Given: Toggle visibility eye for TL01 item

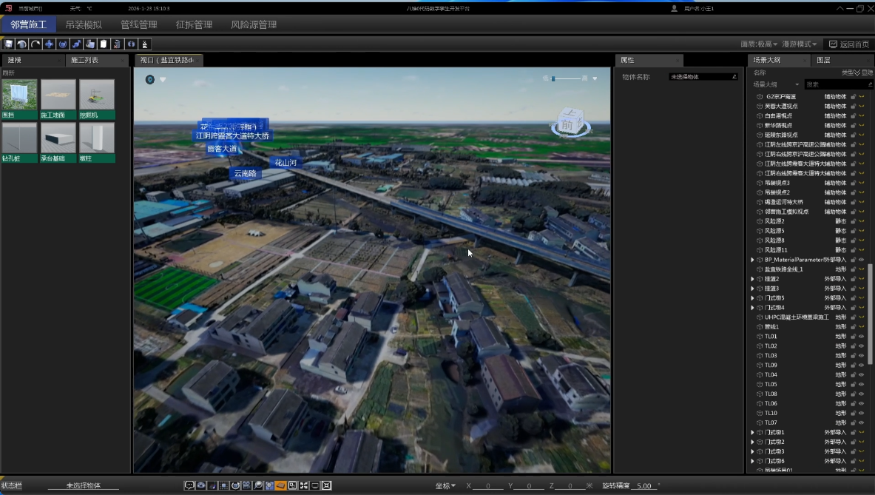Looking at the screenshot, I should (861, 337).
